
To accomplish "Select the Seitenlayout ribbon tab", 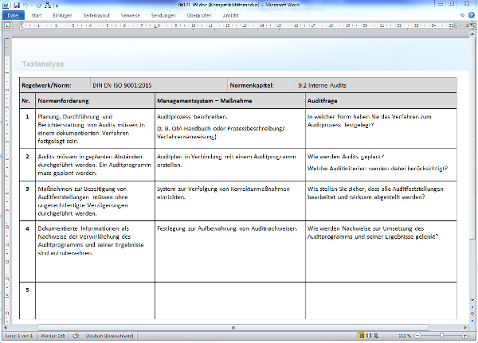I will pos(96,14).
